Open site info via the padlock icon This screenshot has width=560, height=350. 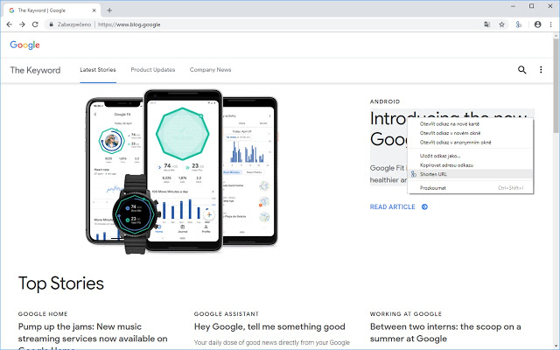pyautogui.click(x=51, y=24)
